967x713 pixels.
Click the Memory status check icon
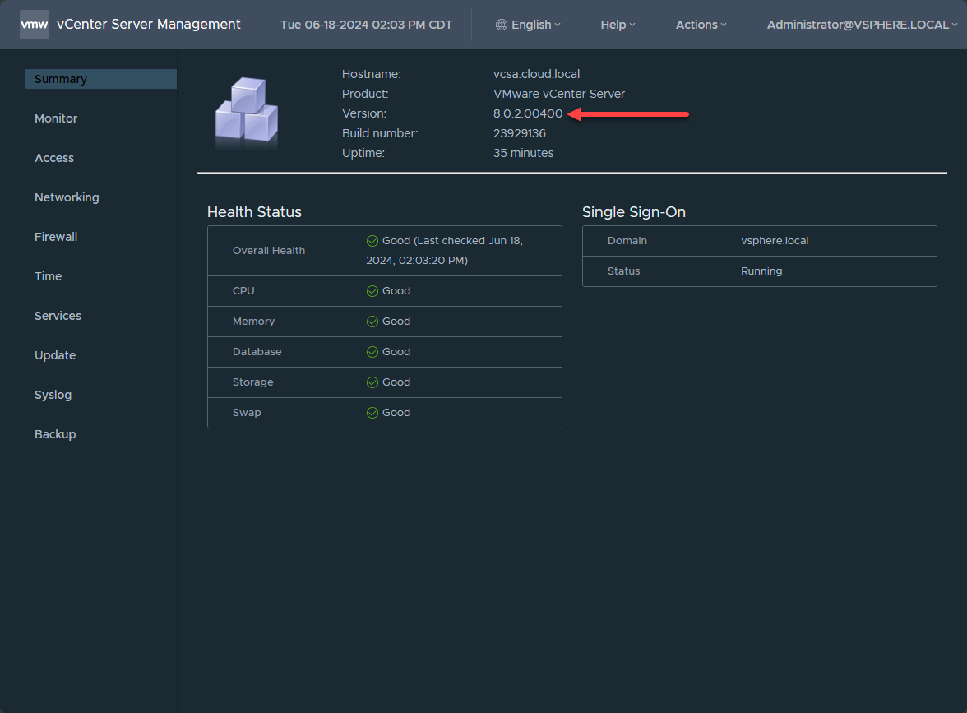tap(372, 322)
